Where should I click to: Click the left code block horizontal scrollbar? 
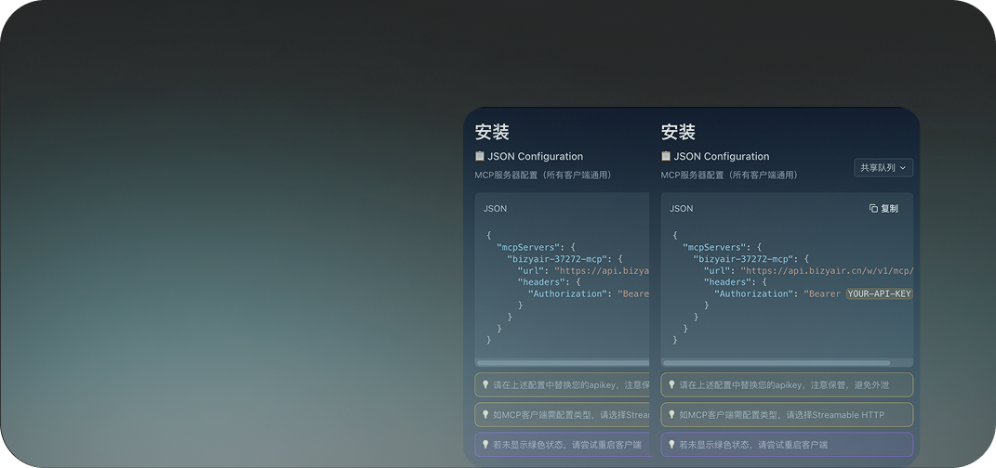(x=562, y=363)
